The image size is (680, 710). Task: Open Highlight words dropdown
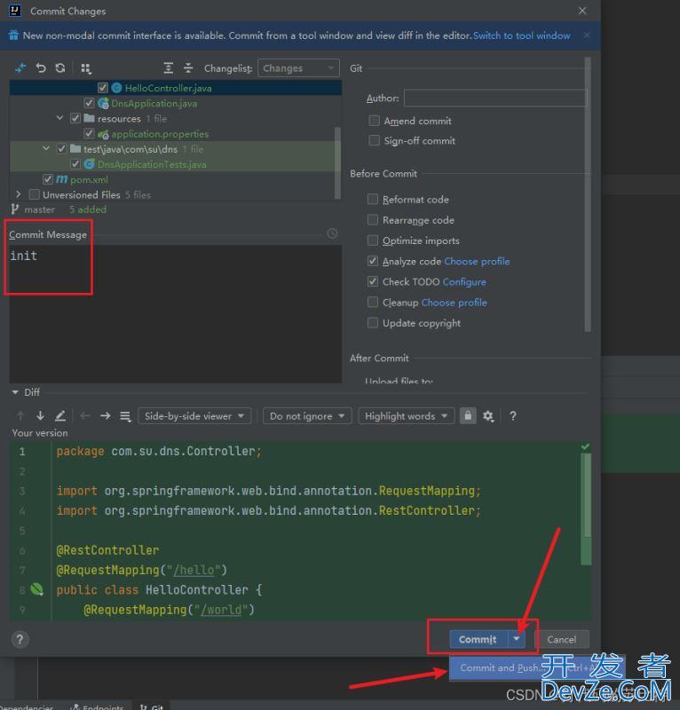[407, 415]
